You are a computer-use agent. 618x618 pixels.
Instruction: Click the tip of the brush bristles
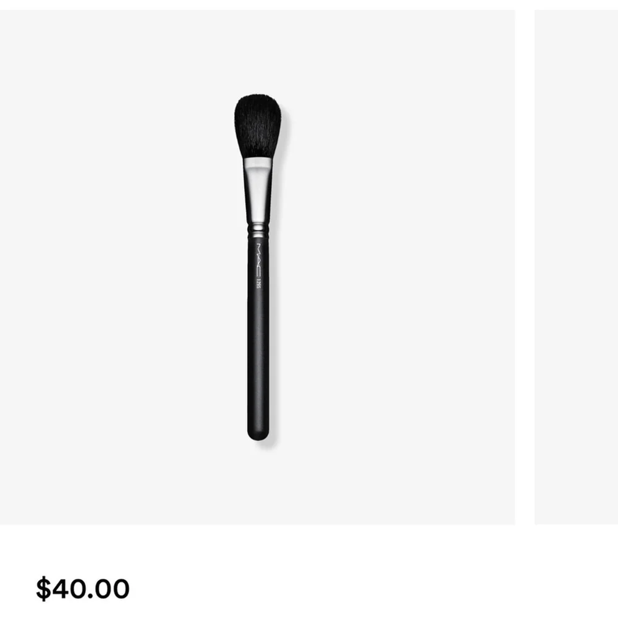[x=257, y=98]
